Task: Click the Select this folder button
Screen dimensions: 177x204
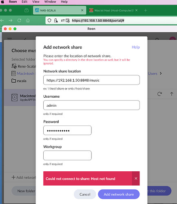Action: pos(159,191)
